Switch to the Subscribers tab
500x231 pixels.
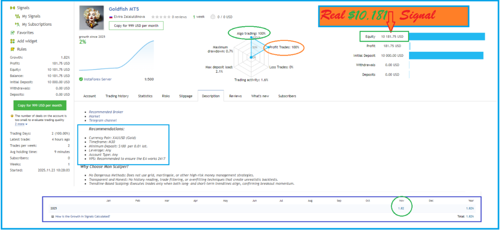(x=287, y=96)
